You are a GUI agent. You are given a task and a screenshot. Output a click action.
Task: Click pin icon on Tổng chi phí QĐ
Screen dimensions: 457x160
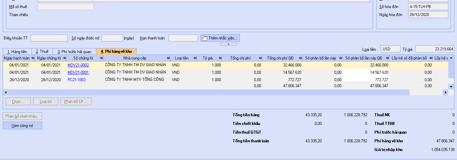tap(300, 58)
